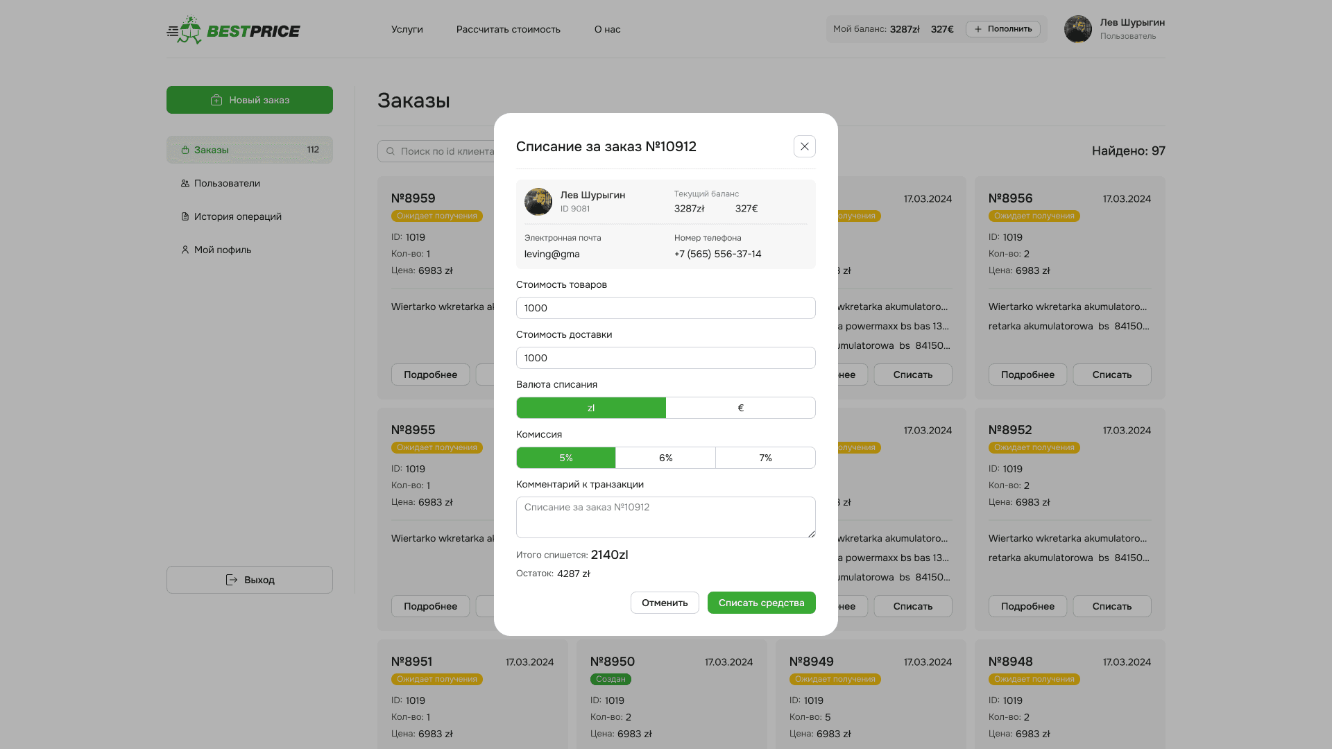Create a Новый заказ
Screen dimensions: 1332x749
coord(250,100)
